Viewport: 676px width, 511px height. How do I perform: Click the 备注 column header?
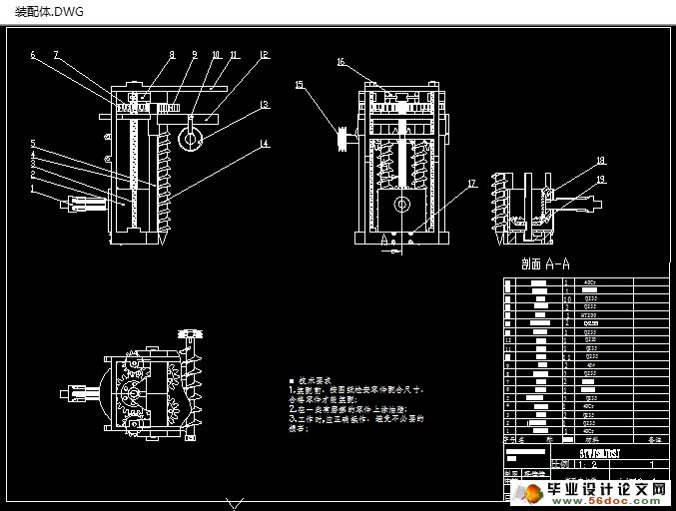(654, 440)
